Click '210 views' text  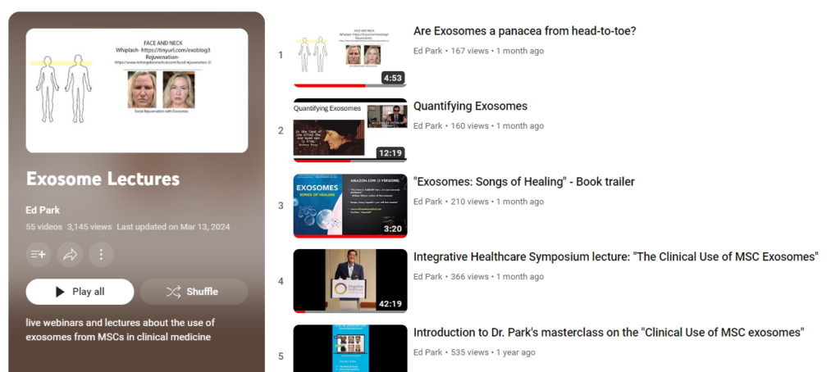tap(469, 202)
